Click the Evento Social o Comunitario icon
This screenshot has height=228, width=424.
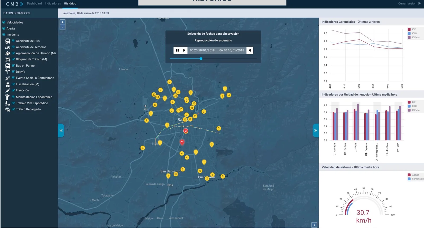pyautogui.click(x=8, y=78)
